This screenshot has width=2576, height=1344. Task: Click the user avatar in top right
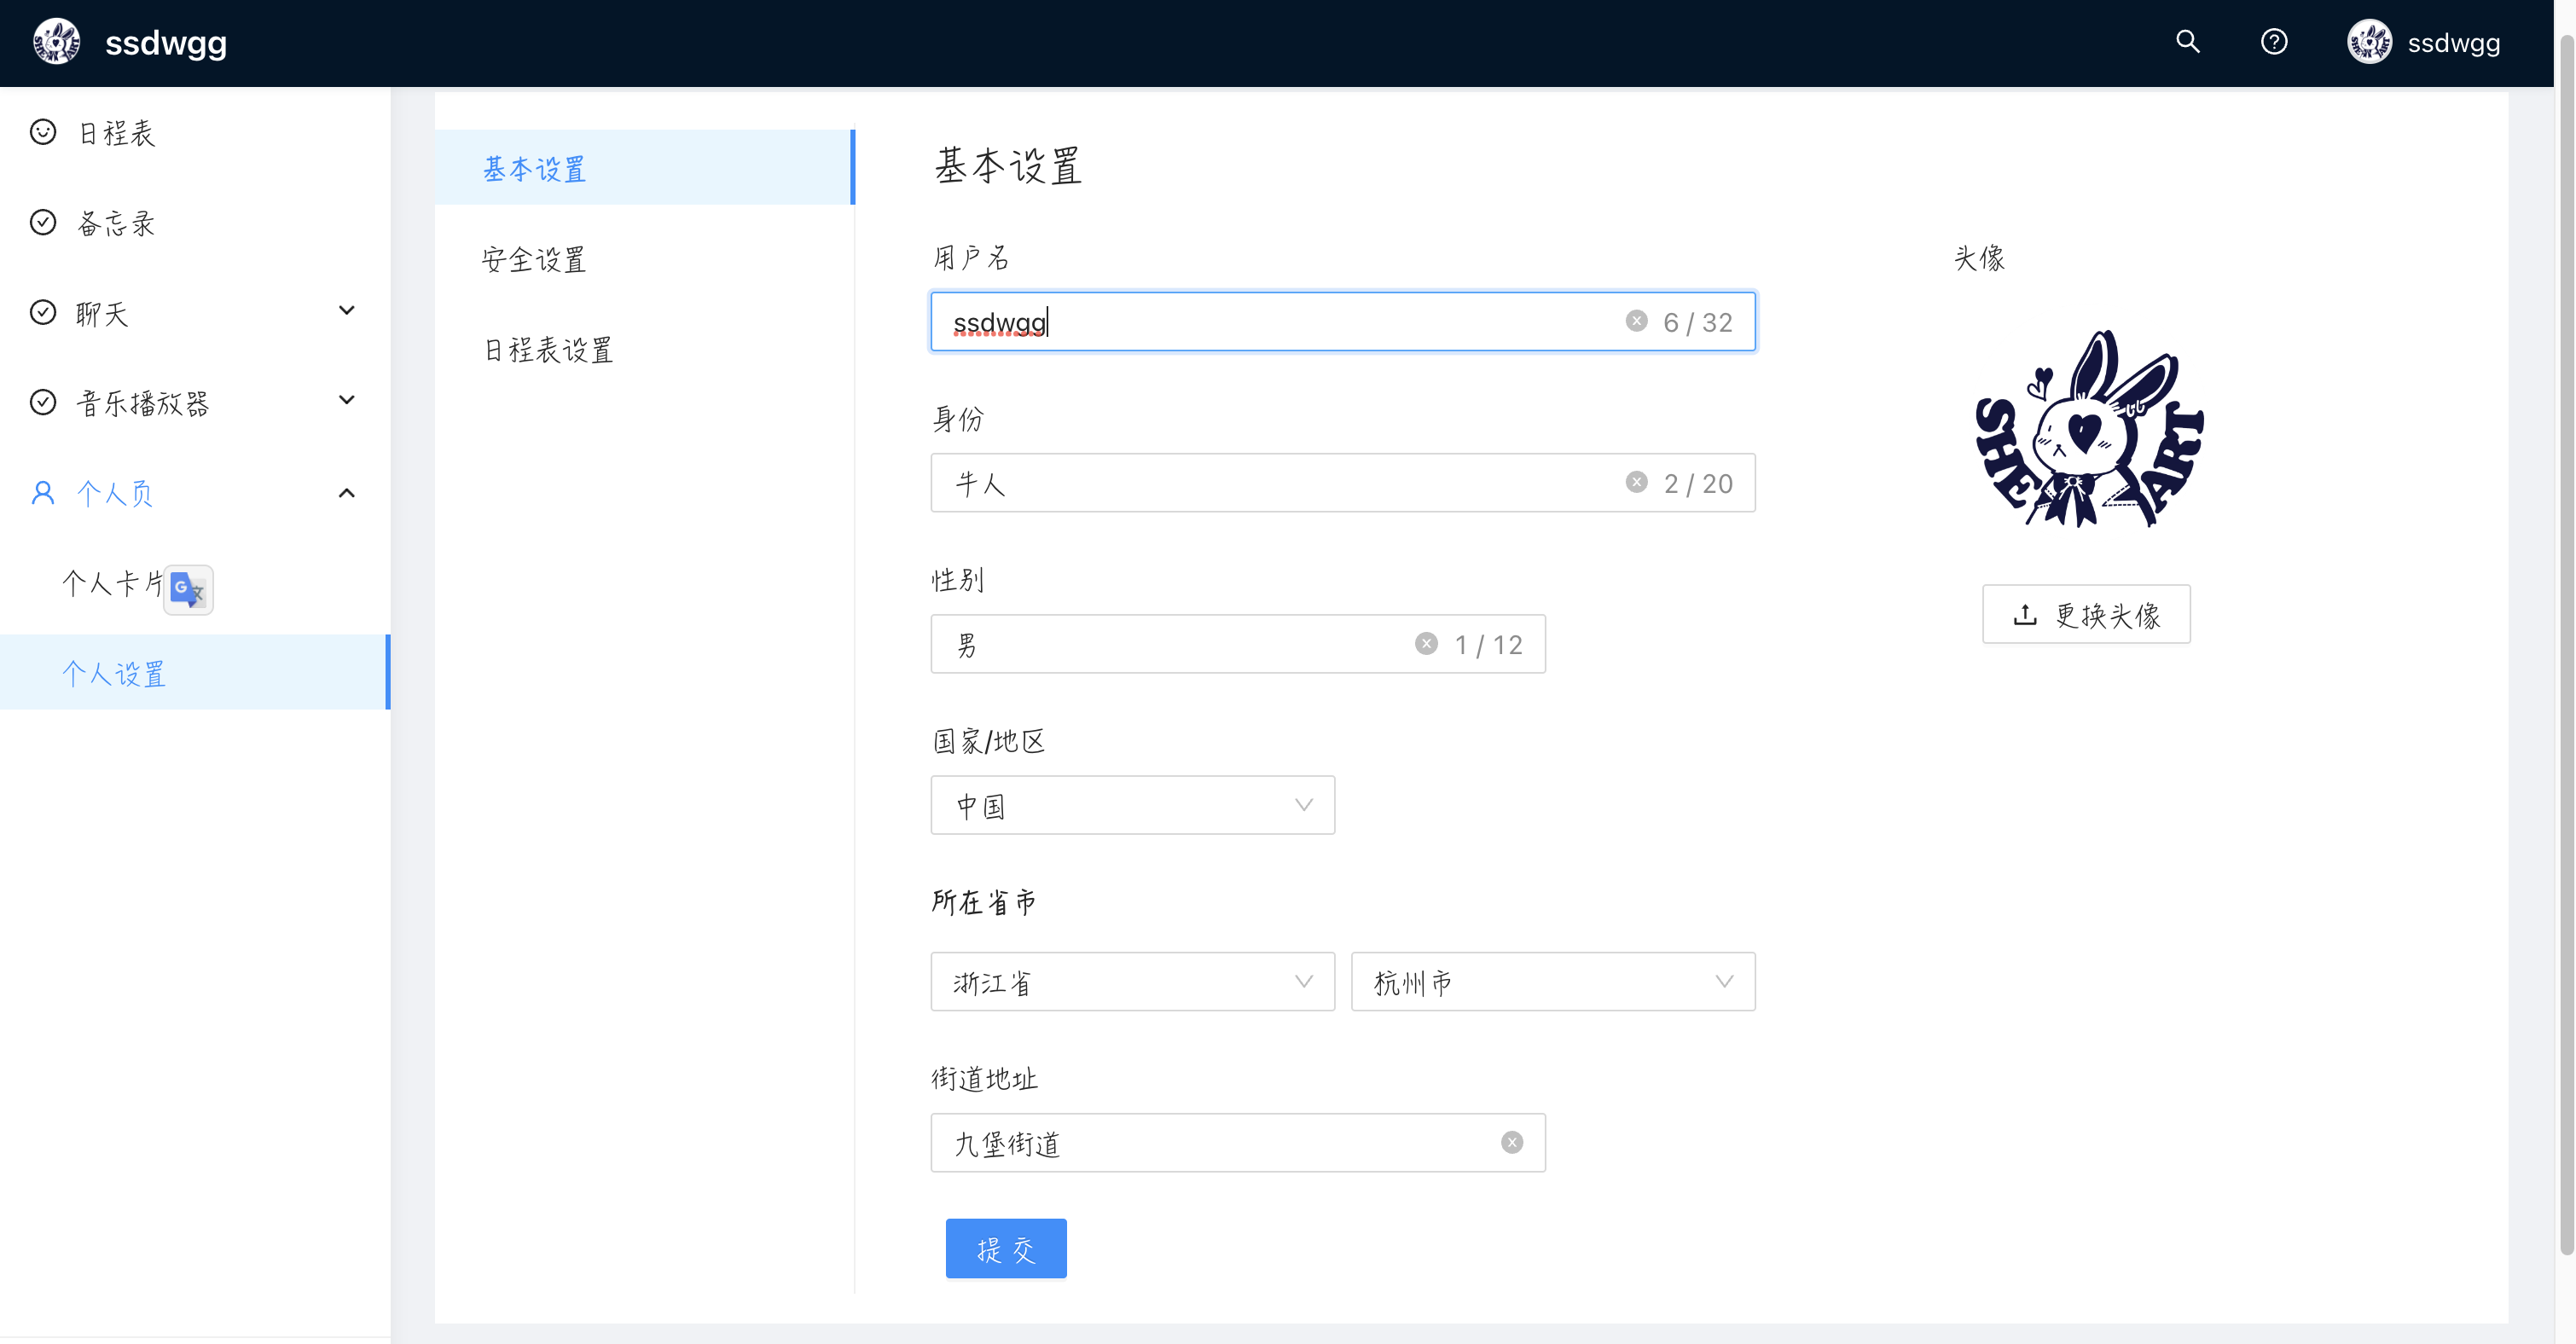(2369, 42)
